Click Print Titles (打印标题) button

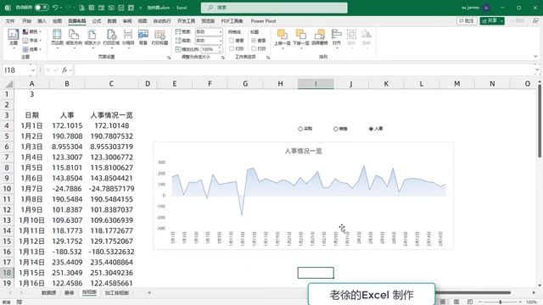coord(160,37)
